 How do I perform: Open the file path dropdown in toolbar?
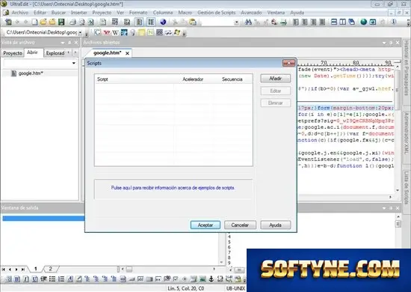coord(80,32)
